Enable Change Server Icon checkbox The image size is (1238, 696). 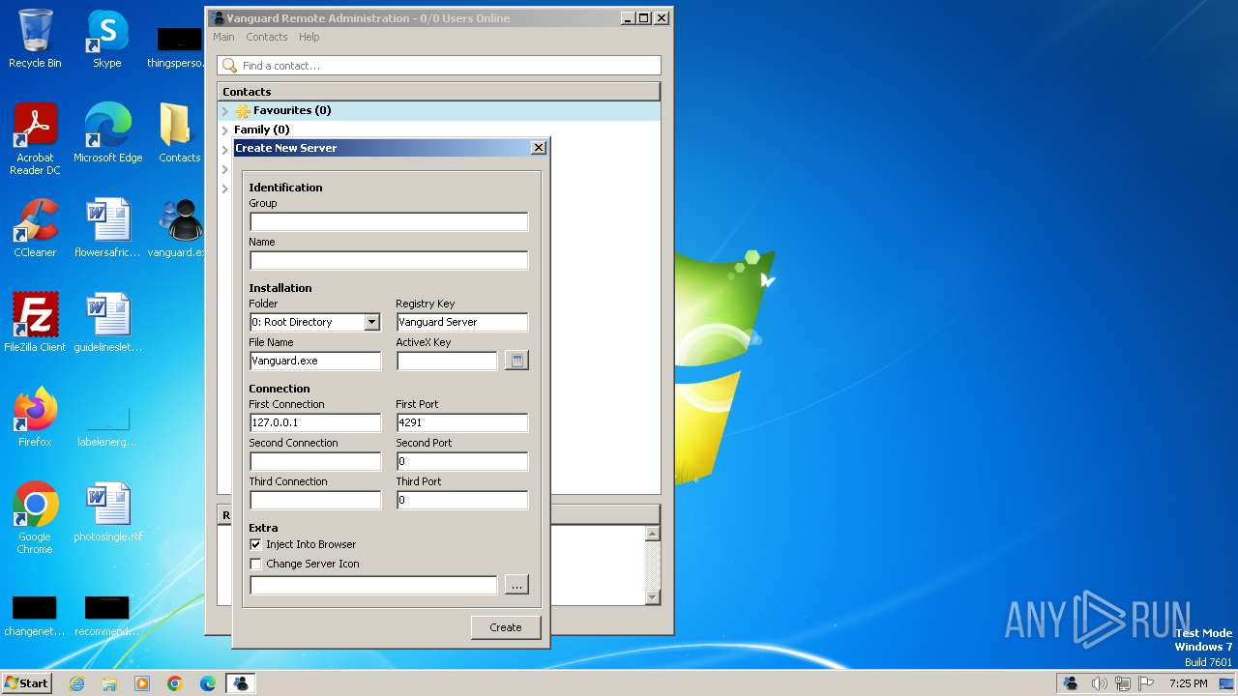point(255,564)
